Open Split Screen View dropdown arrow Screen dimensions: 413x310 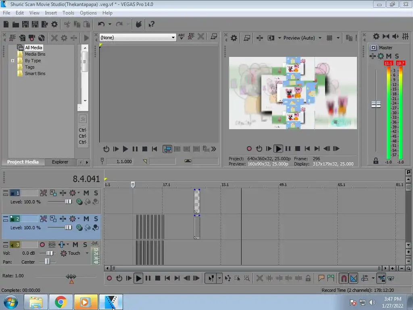coord(280,38)
